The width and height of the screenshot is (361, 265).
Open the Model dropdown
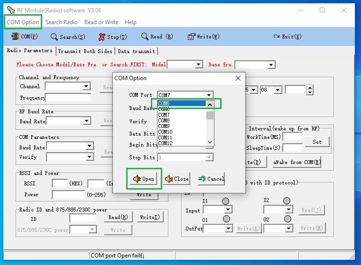tap(198, 64)
